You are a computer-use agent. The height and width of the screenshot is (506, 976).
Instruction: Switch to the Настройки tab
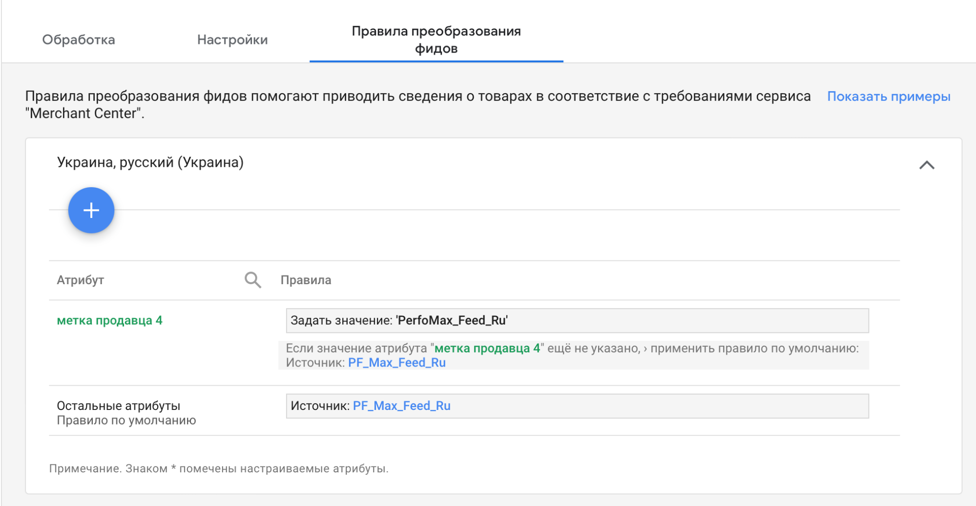[232, 39]
